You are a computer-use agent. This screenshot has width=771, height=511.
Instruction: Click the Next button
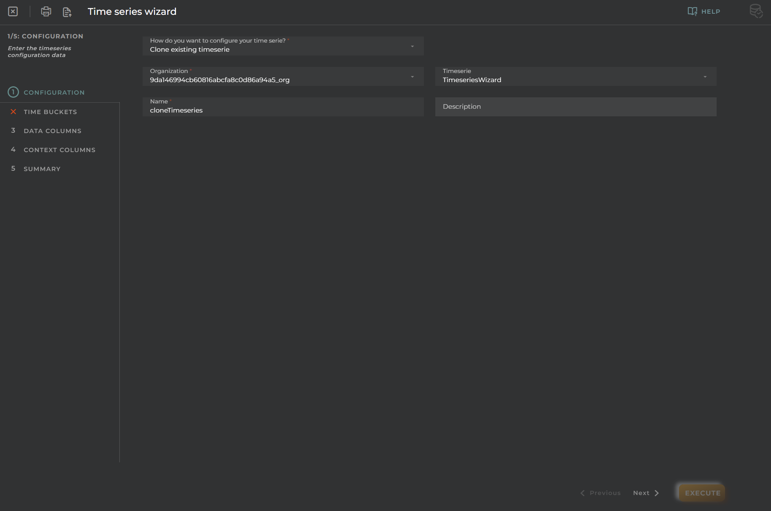coord(646,493)
